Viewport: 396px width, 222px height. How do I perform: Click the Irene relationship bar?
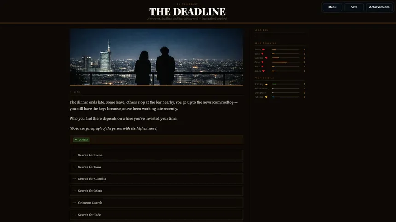(285, 50)
